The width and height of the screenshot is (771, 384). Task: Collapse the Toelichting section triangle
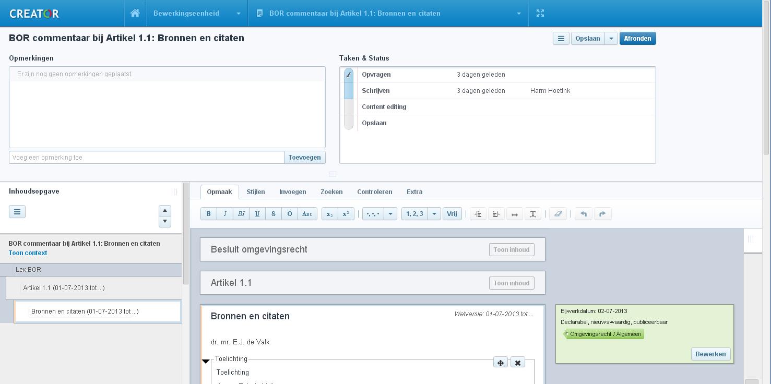point(206,361)
